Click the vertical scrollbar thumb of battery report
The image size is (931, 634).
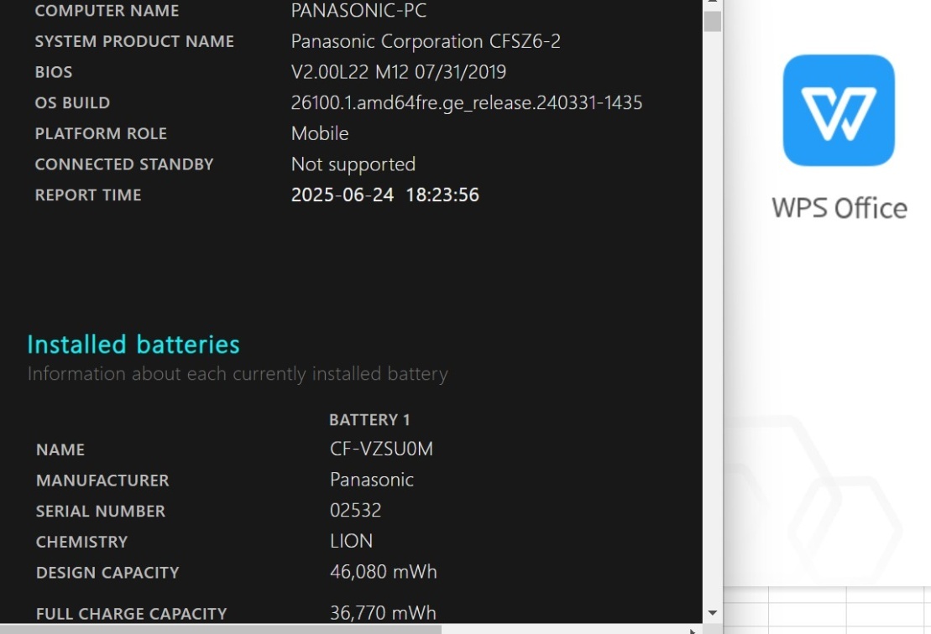(713, 21)
